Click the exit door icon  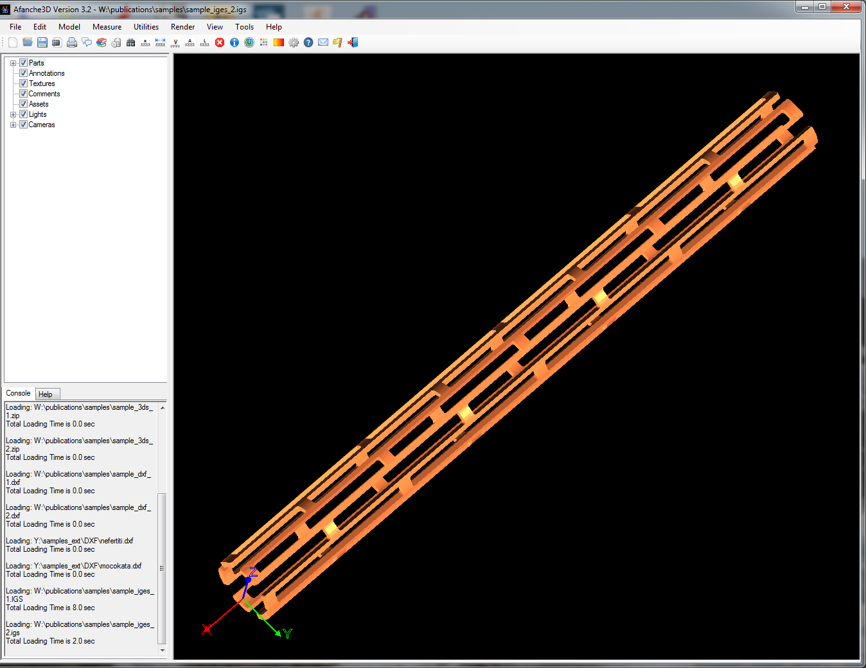pos(353,42)
